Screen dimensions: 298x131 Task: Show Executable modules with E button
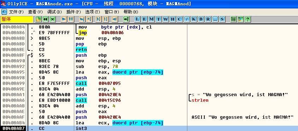[144, 19]
